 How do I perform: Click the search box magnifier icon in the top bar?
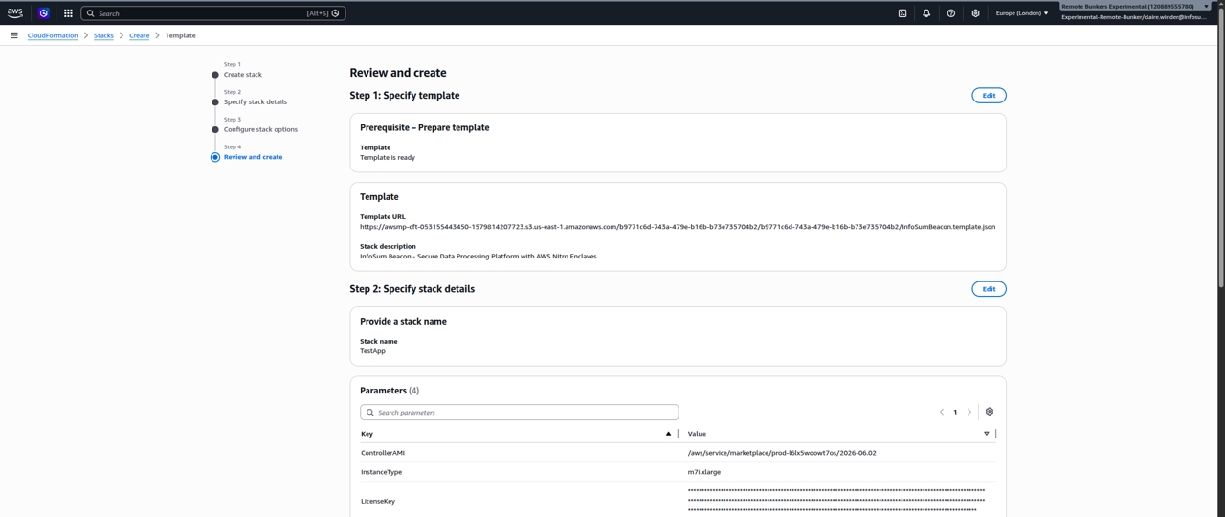coord(91,13)
